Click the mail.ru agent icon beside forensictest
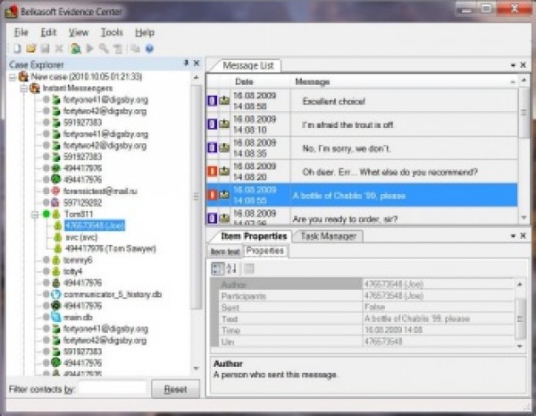536x416 pixels. coord(55,191)
